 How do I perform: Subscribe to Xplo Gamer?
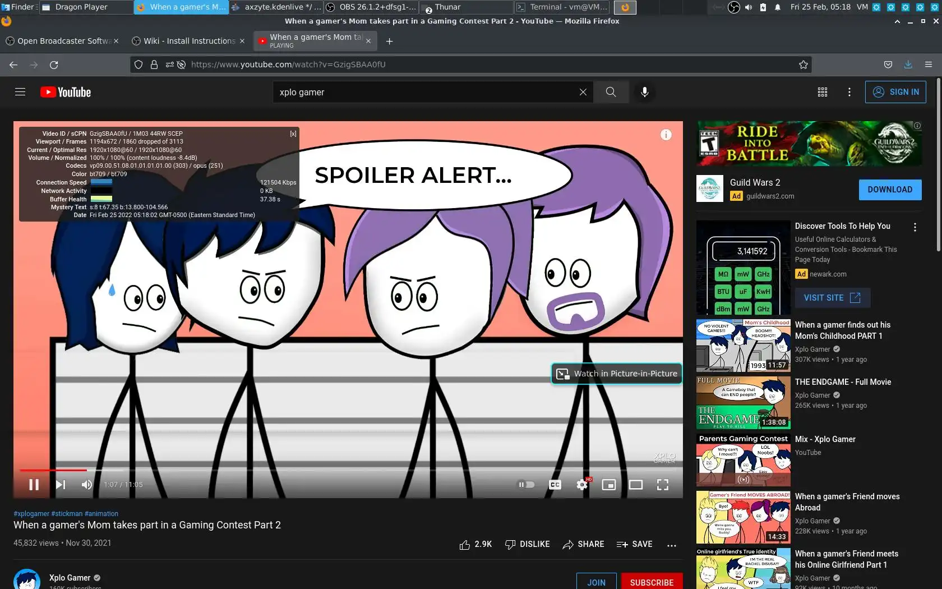(652, 582)
